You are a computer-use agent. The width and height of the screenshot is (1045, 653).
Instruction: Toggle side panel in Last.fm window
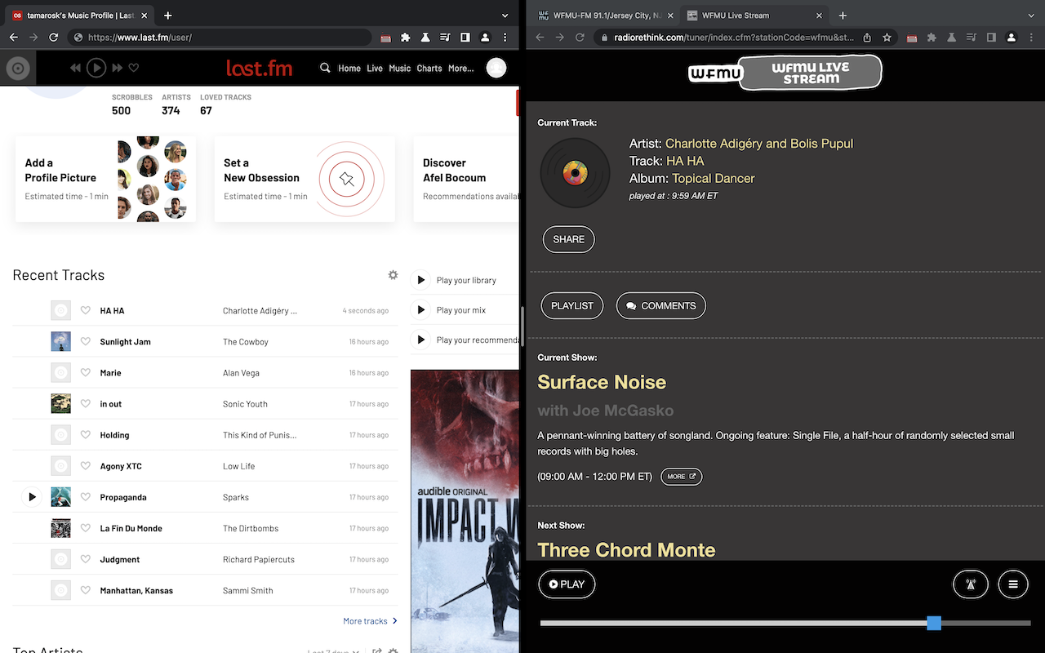(465, 38)
